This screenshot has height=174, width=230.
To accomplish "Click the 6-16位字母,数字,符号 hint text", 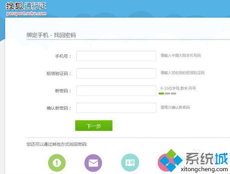I will pyautogui.click(x=178, y=88).
